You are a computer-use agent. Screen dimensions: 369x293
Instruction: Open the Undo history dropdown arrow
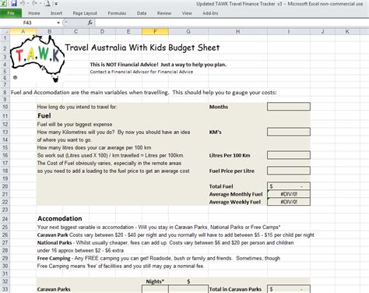[x=28, y=4]
